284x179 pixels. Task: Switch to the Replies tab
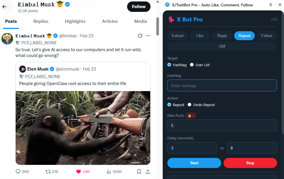(41, 21)
